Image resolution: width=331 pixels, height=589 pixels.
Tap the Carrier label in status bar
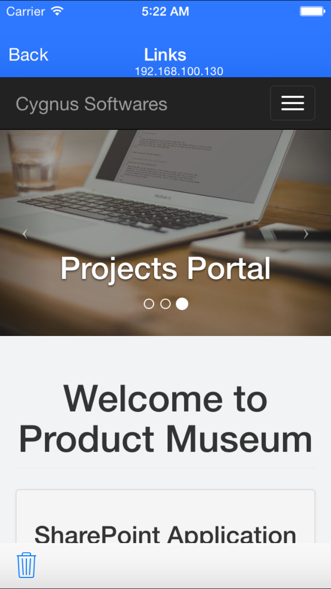coord(26,11)
